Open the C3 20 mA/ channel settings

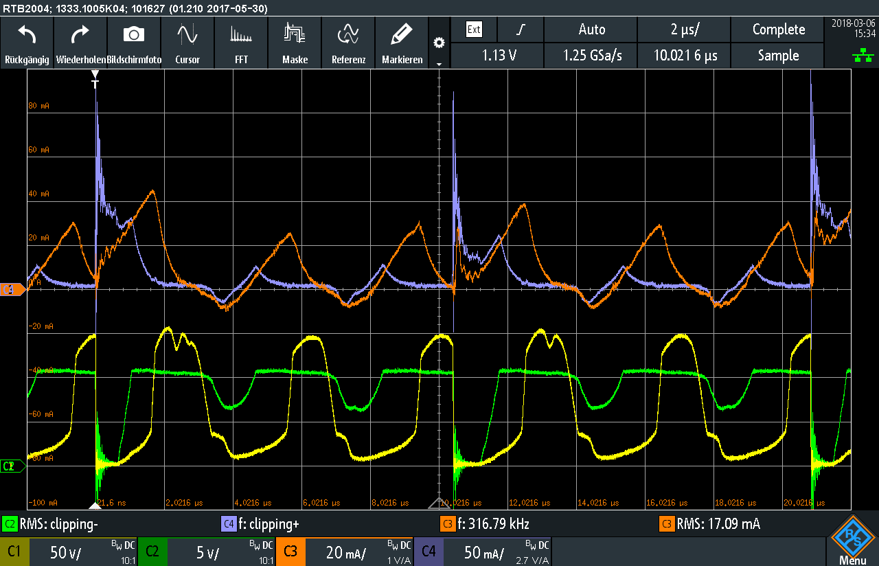[x=345, y=552]
